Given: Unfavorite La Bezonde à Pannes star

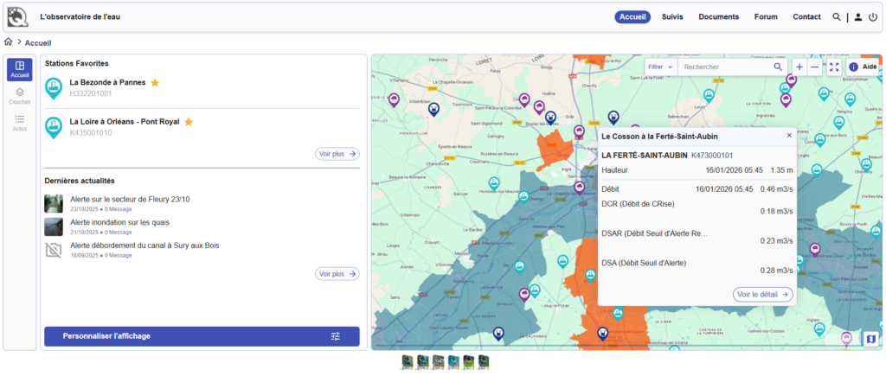Looking at the screenshot, I should click(155, 83).
